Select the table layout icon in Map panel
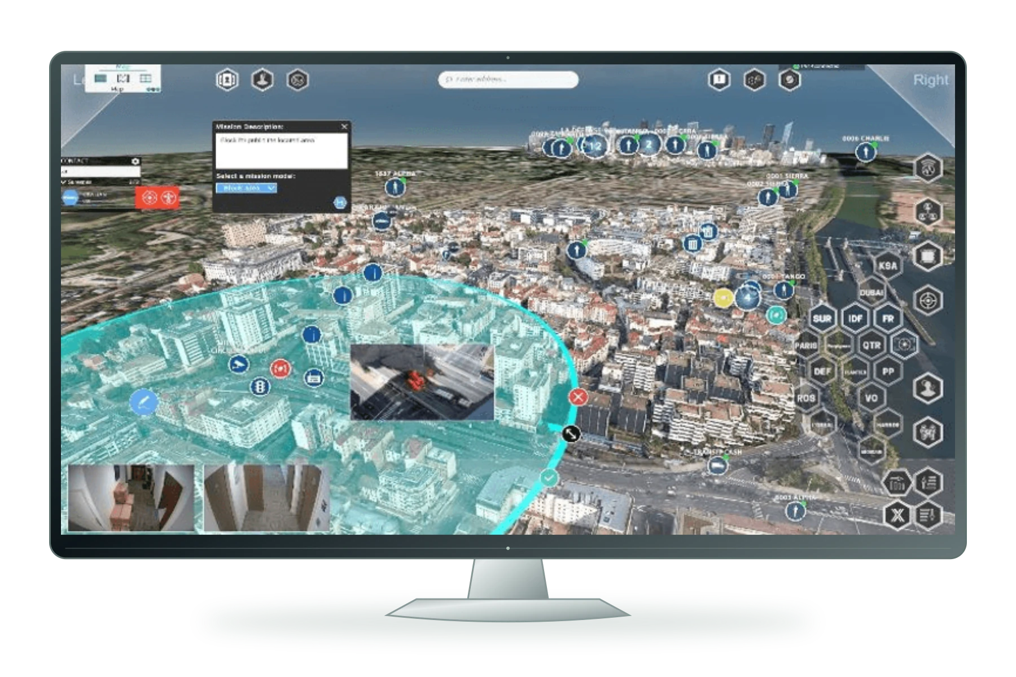Screen dimensions: 1016x677 click(146, 78)
